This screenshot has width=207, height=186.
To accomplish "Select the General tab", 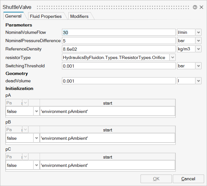I will 13,16.
